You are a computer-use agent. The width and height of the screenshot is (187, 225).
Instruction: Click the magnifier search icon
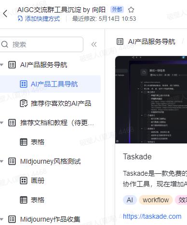(4, 44)
